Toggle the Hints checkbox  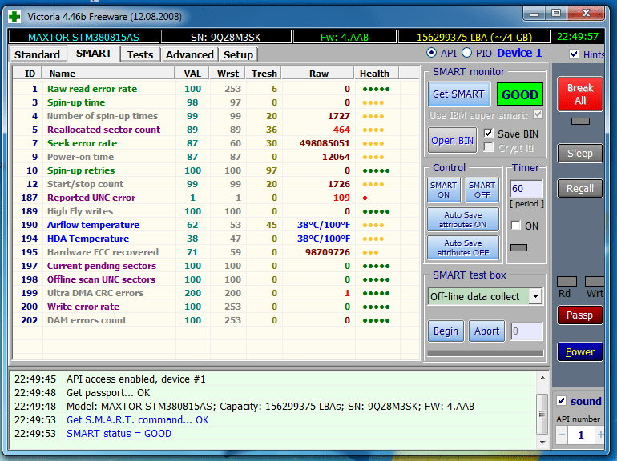click(574, 54)
